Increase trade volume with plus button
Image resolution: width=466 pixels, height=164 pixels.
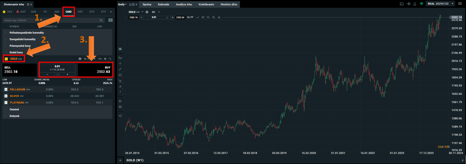[67, 74]
